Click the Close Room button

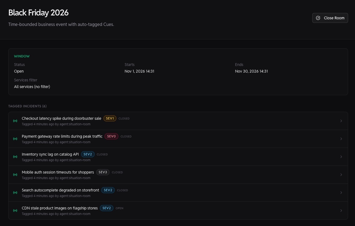(330, 18)
